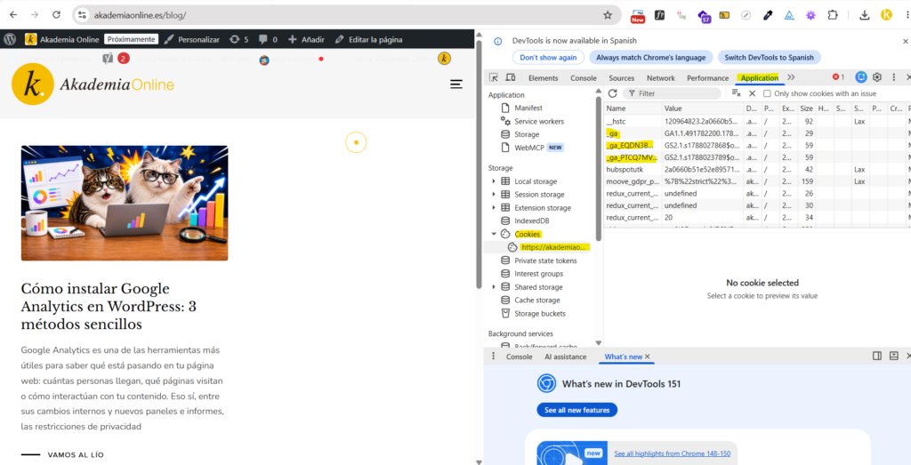The width and height of the screenshot is (911, 465).
Task: Switch to the Network panel tab
Action: click(x=661, y=77)
